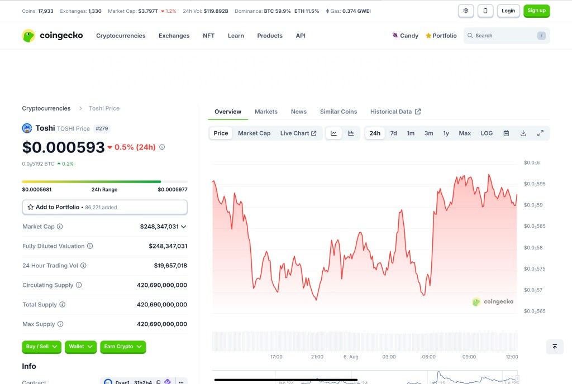
Task: Expand the Market Cap value chevron
Action: tap(184, 227)
